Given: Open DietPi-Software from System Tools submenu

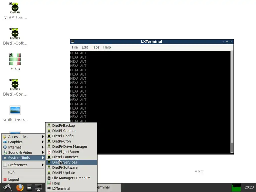Looking at the screenshot, I should [71, 167].
